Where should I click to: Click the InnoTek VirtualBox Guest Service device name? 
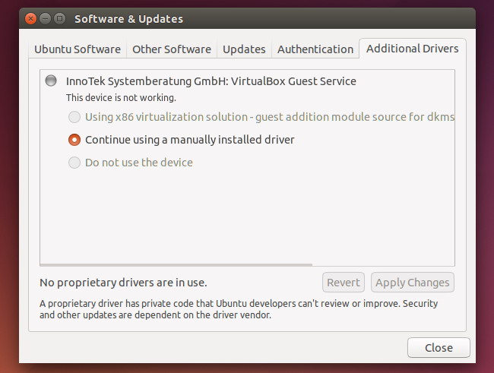point(211,81)
